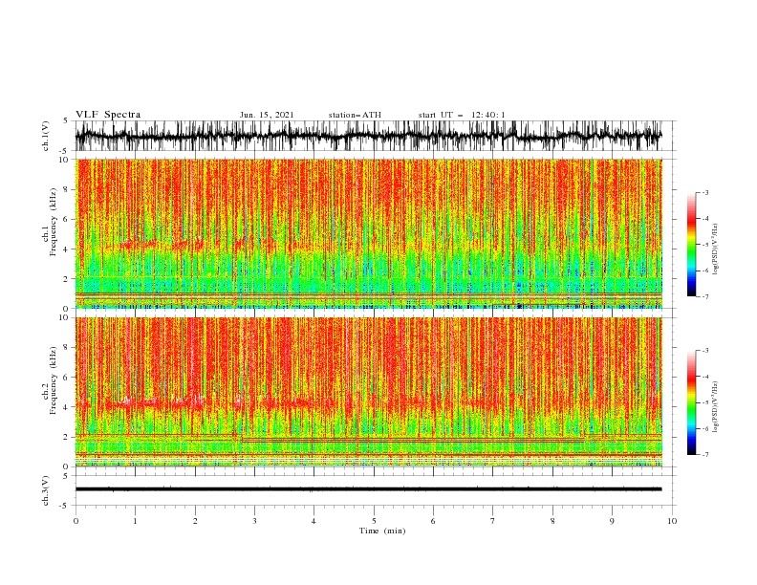Select the date label "Jun. 15, 2021"
757x585 pixels.
pos(267,115)
